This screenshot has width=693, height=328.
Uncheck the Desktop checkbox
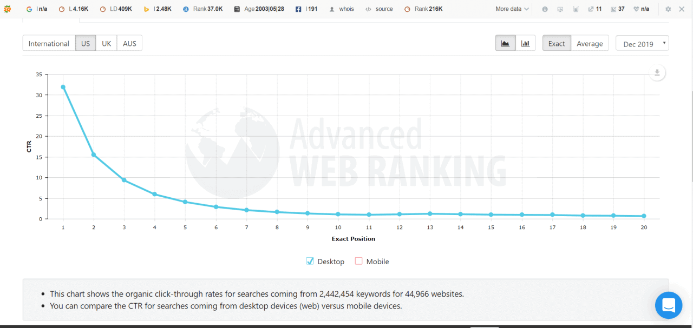310,261
